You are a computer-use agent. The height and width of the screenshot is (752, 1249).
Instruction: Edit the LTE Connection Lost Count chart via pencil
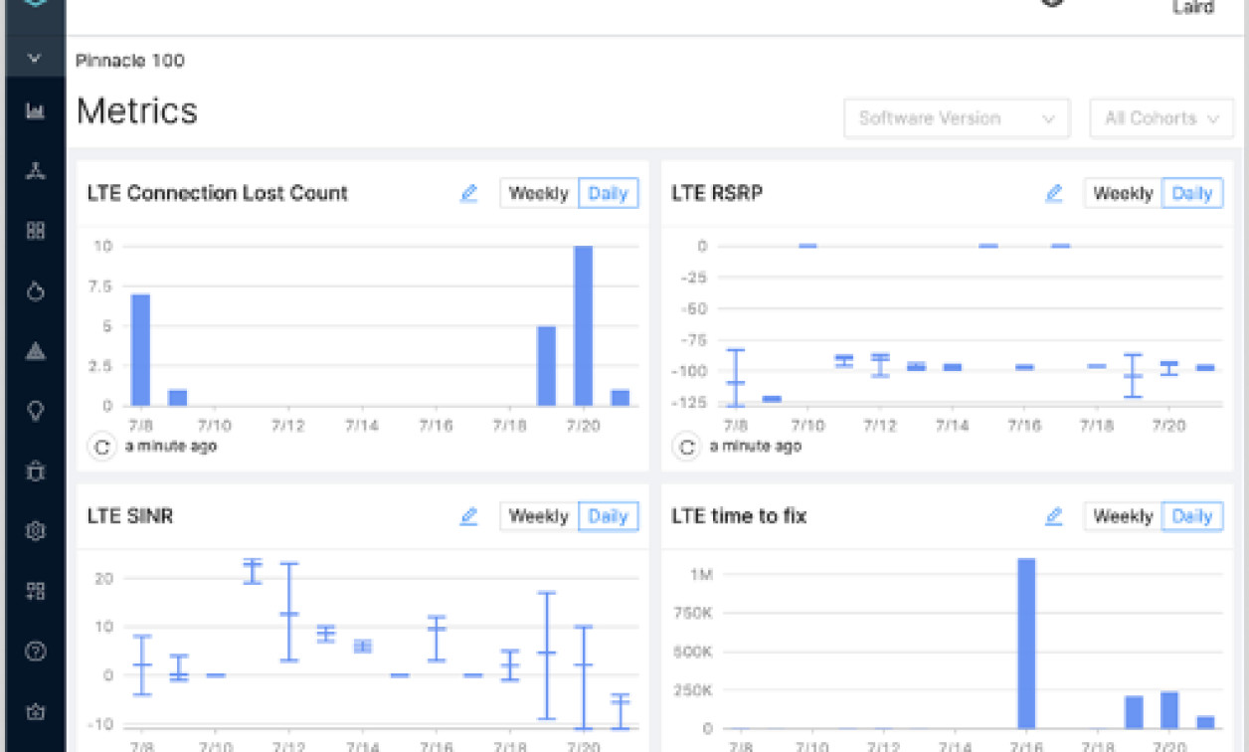tap(468, 193)
